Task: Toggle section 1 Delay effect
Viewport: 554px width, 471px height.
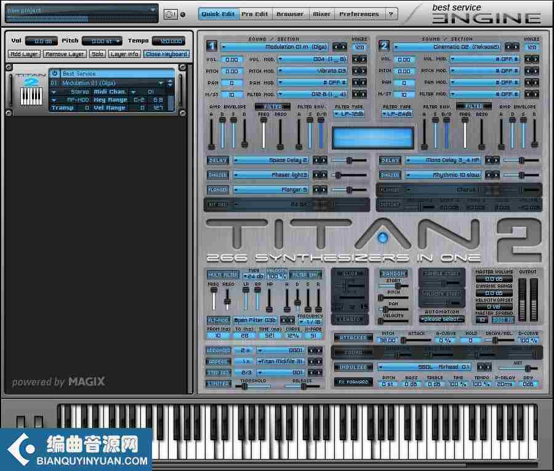Action: click(218, 161)
